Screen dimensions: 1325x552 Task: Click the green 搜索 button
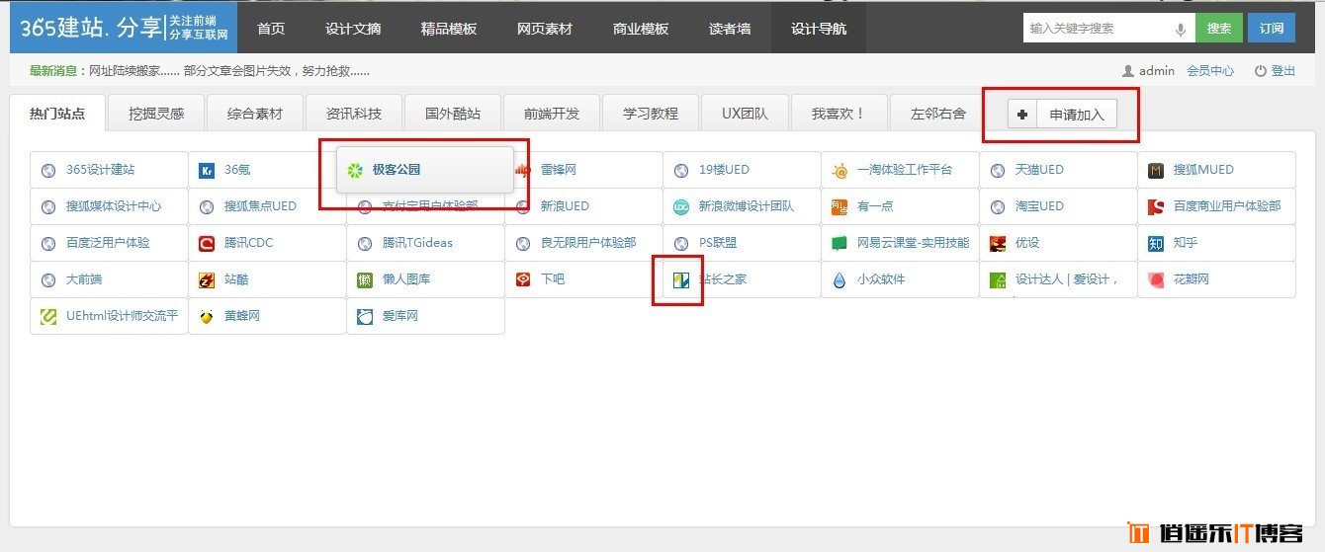1219,29
